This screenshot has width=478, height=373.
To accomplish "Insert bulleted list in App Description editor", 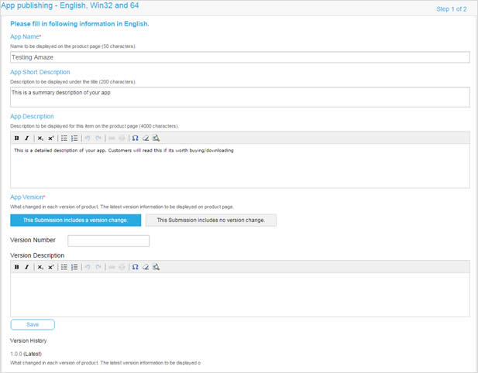I will point(64,139).
